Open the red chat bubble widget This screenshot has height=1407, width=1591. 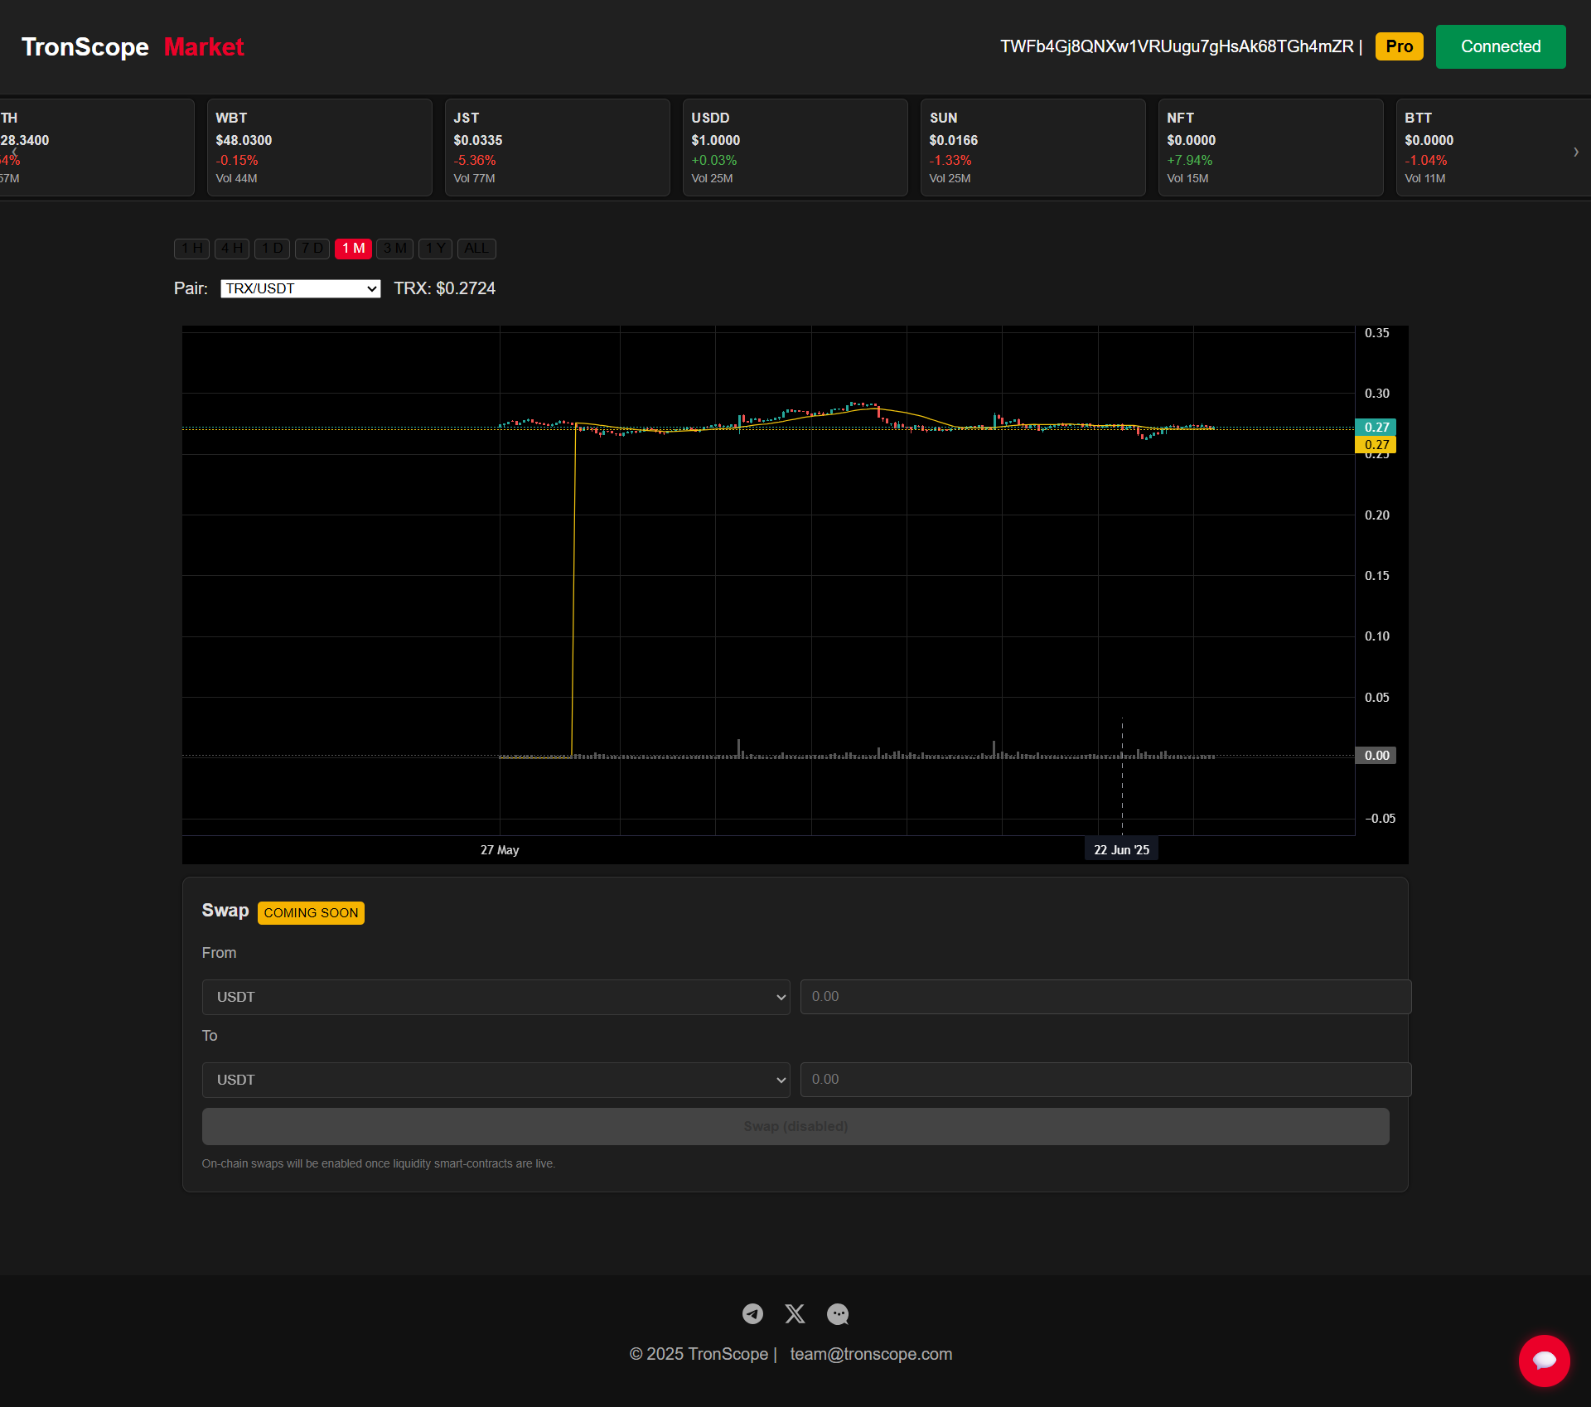coord(1544,1360)
